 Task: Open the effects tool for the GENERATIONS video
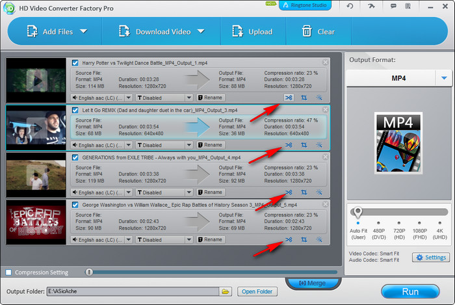point(319,192)
